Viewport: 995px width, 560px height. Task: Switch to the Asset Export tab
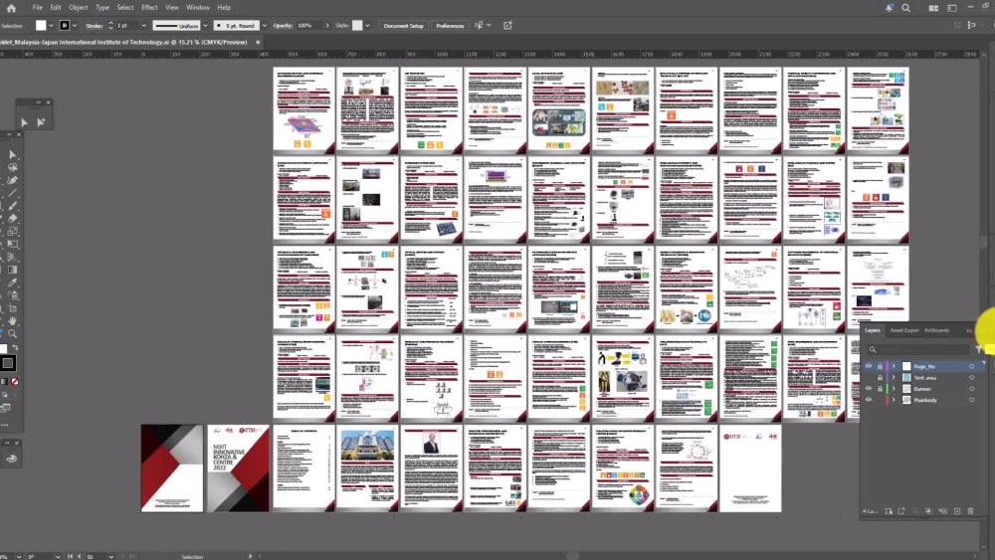(904, 330)
